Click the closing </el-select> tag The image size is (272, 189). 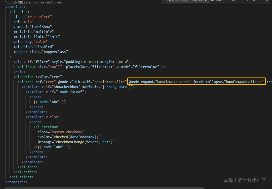(x=21, y=177)
